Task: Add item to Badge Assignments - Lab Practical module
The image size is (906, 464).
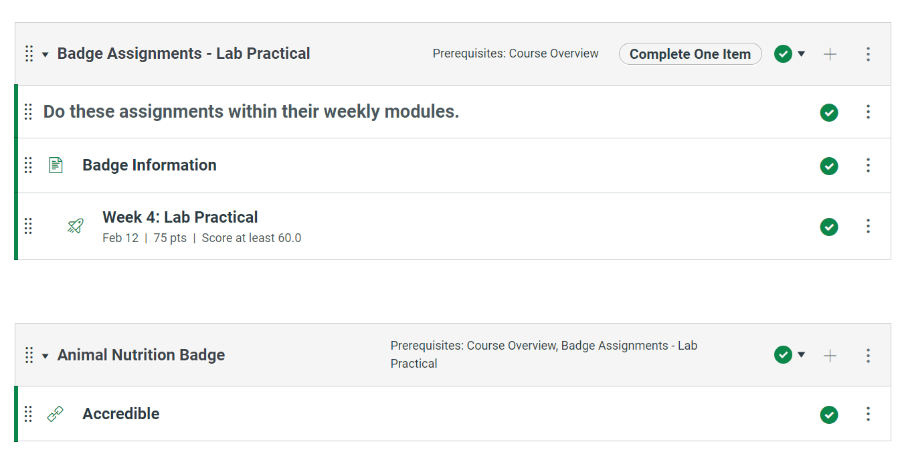Action: click(x=830, y=54)
